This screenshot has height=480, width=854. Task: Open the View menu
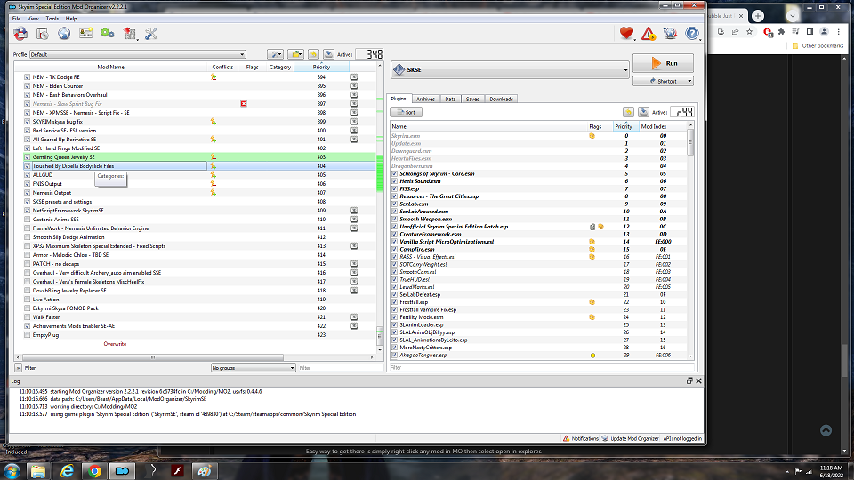click(33, 19)
